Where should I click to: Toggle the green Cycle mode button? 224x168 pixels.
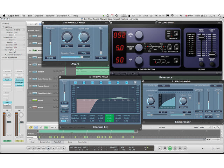tap(170, 148)
